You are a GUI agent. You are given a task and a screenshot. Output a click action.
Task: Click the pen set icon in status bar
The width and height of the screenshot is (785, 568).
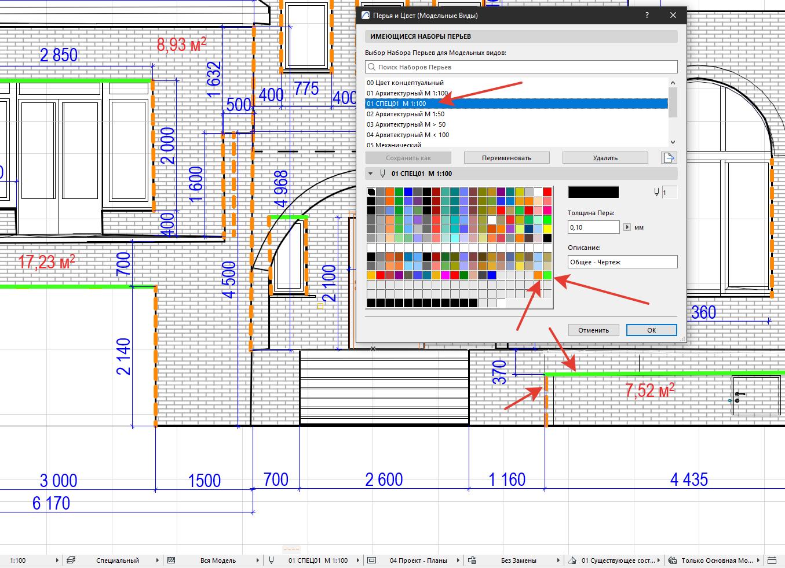[x=271, y=560]
